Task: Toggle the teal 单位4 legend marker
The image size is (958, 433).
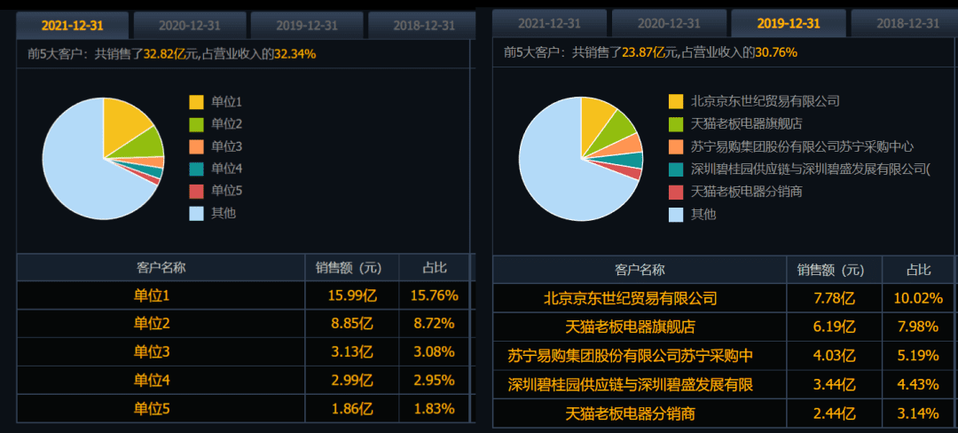Action: [x=196, y=169]
